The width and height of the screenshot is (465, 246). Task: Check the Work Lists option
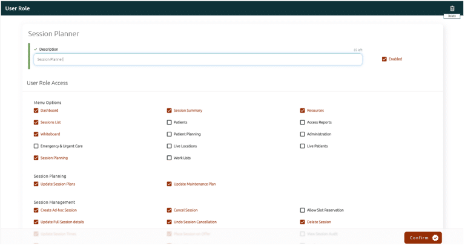click(x=170, y=158)
